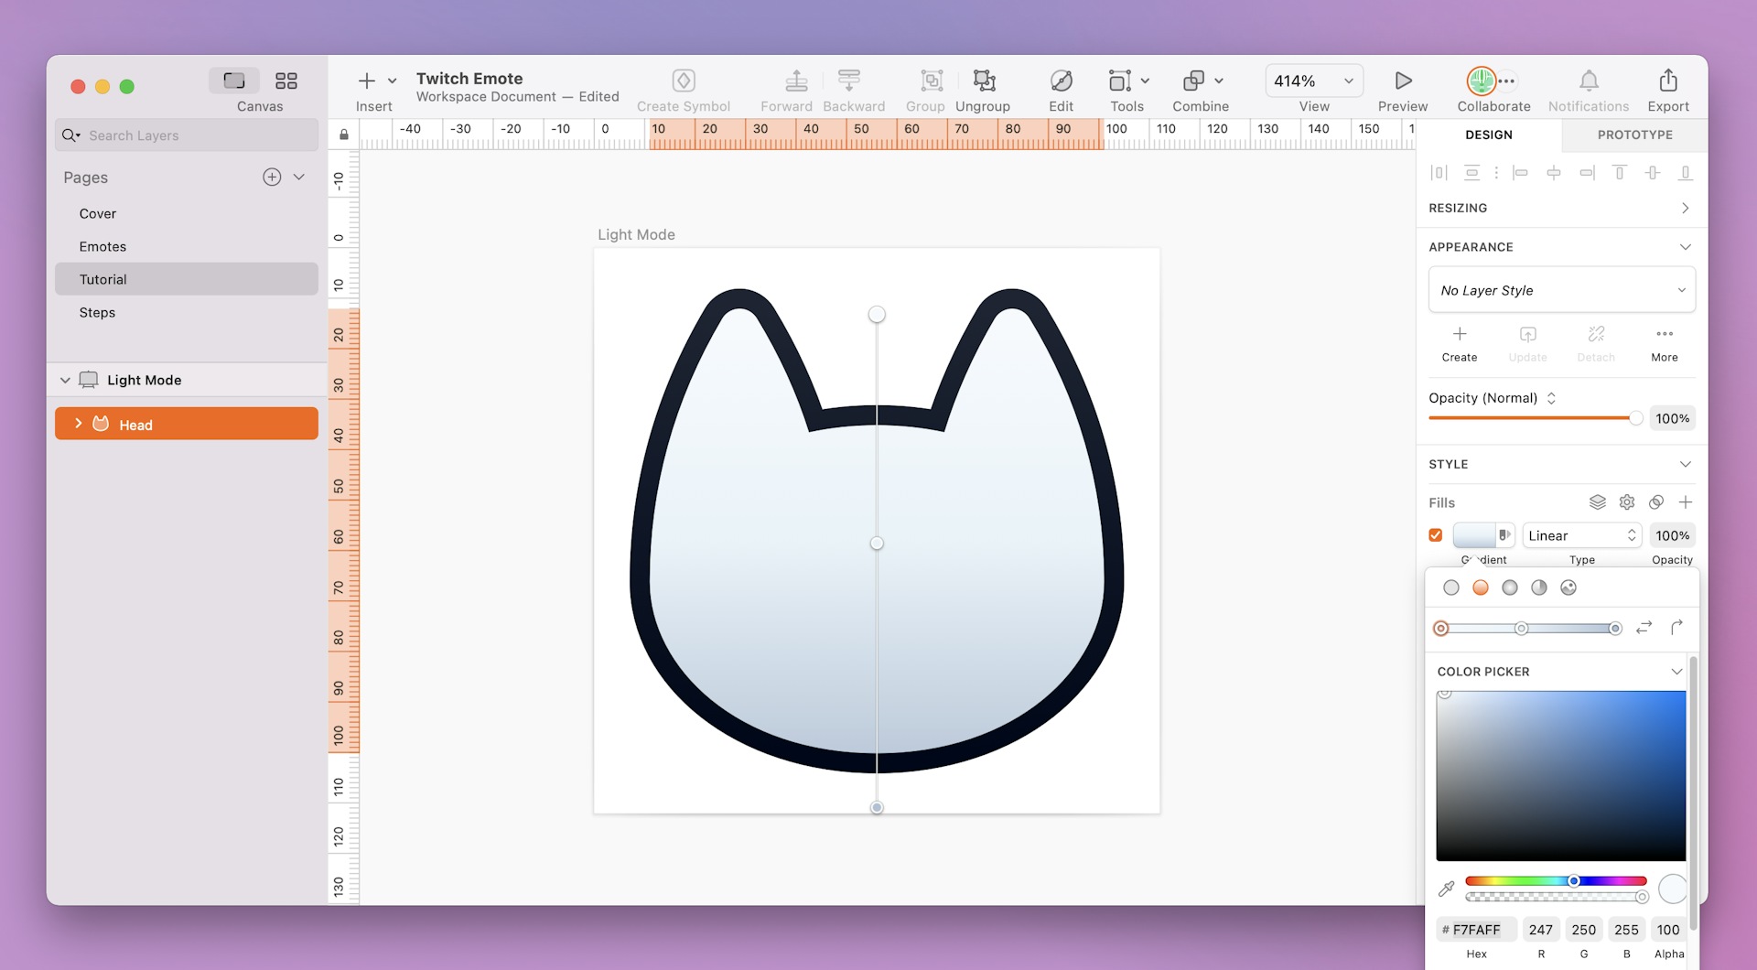This screenshot has height=970, width=1757.
Task: Select the Emotes page
Action: coord(102,246)
